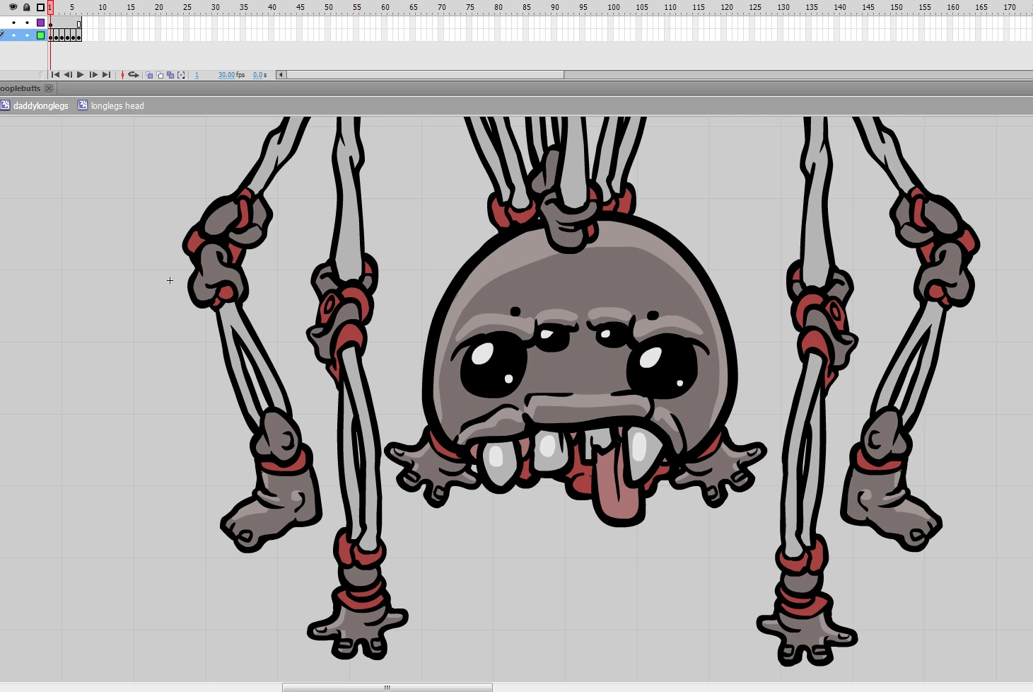
Task: Click the current frame number field
Action: point(197,75)
